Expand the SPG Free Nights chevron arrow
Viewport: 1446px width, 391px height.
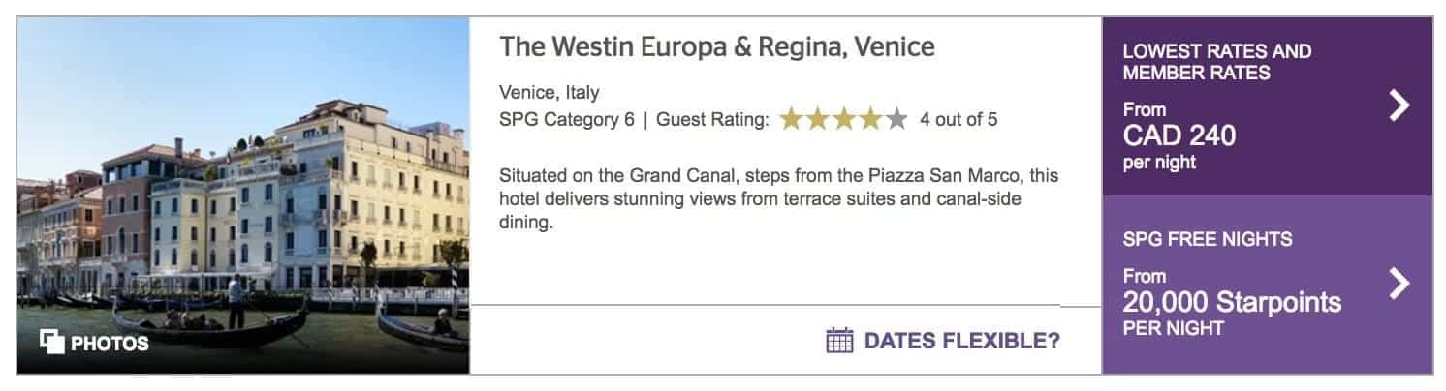[1399, 283]
